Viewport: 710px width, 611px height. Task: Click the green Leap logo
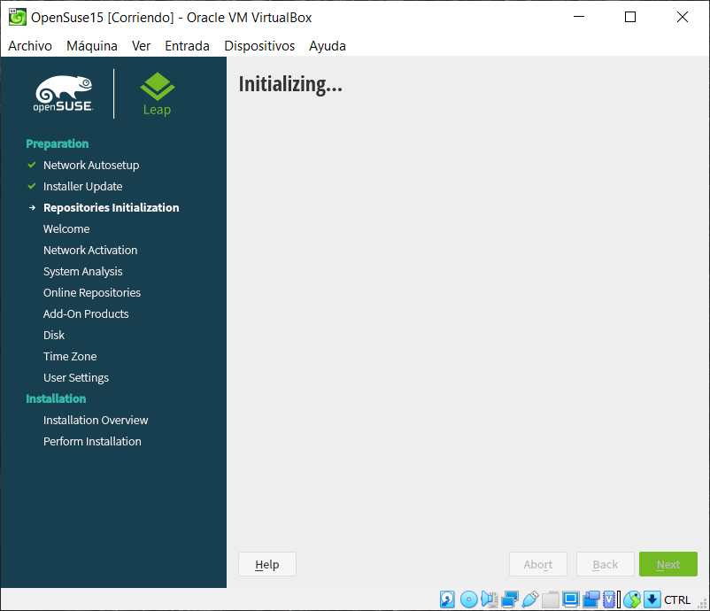pos(157,94)
